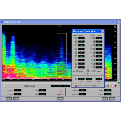Toggle the checkbox left of Amp field
This screenshot has height=121, width=121.
(x=76, y=79)
